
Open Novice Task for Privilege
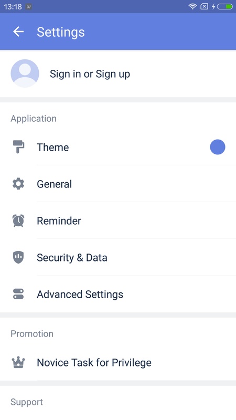118,363
